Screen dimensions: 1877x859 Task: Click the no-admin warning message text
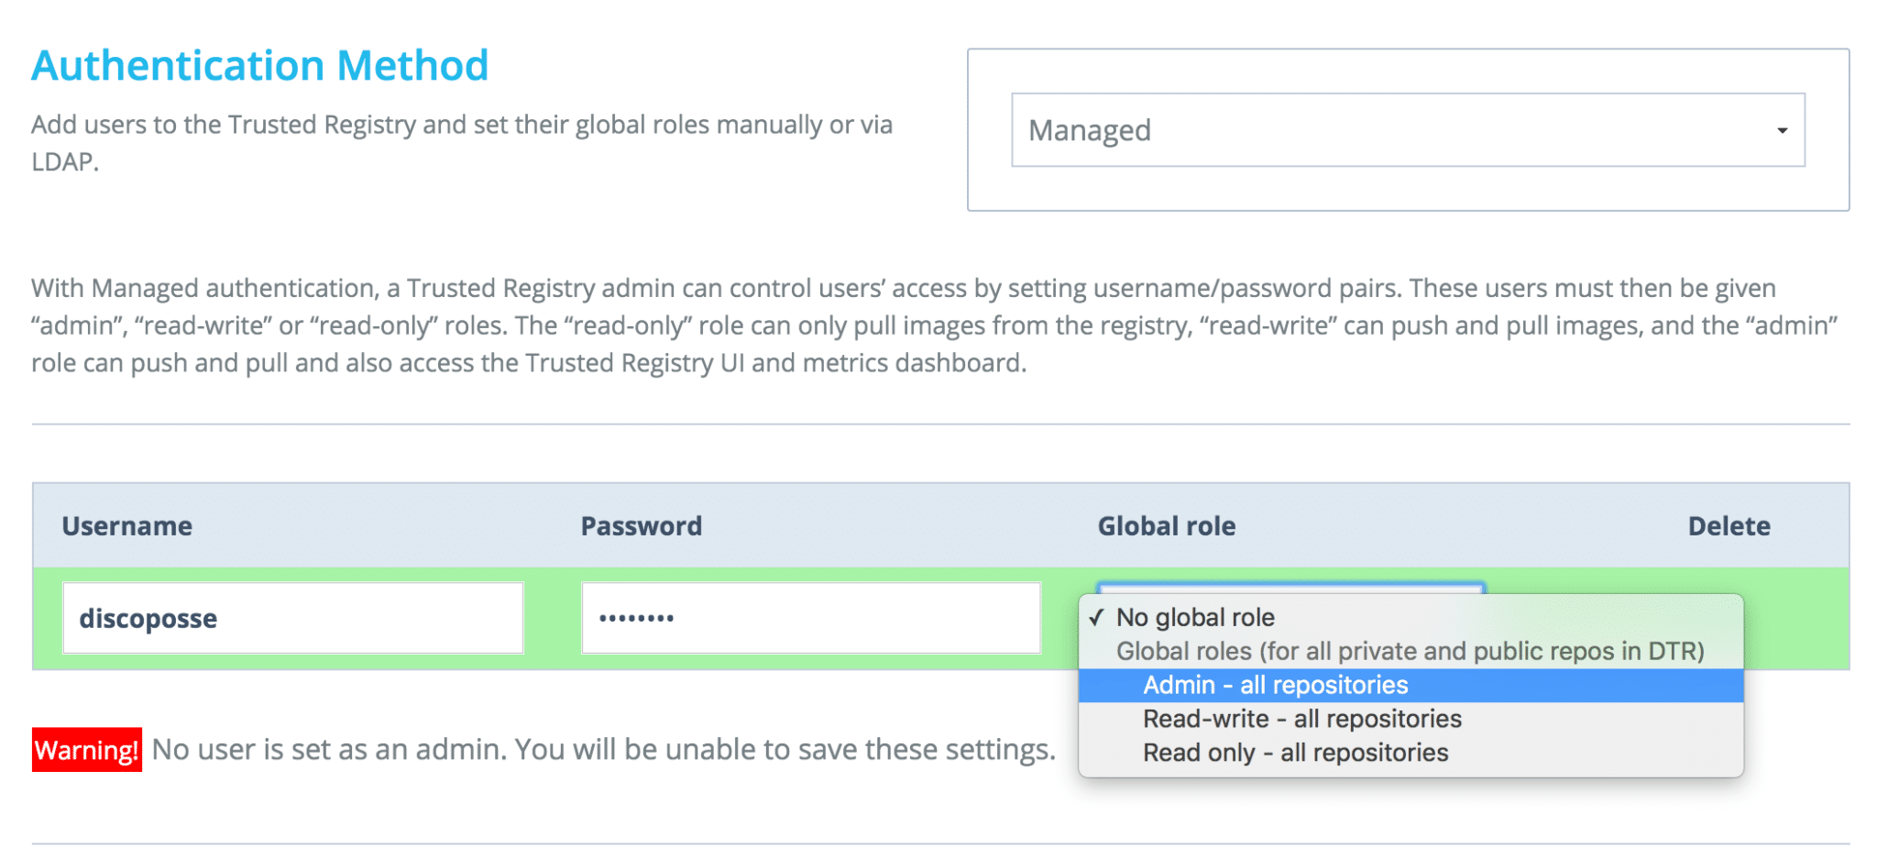point(604,750)
